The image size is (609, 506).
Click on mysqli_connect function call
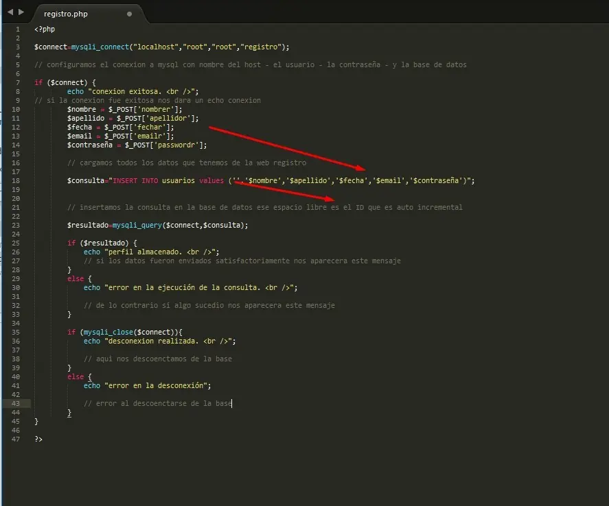tap(100, 47)
